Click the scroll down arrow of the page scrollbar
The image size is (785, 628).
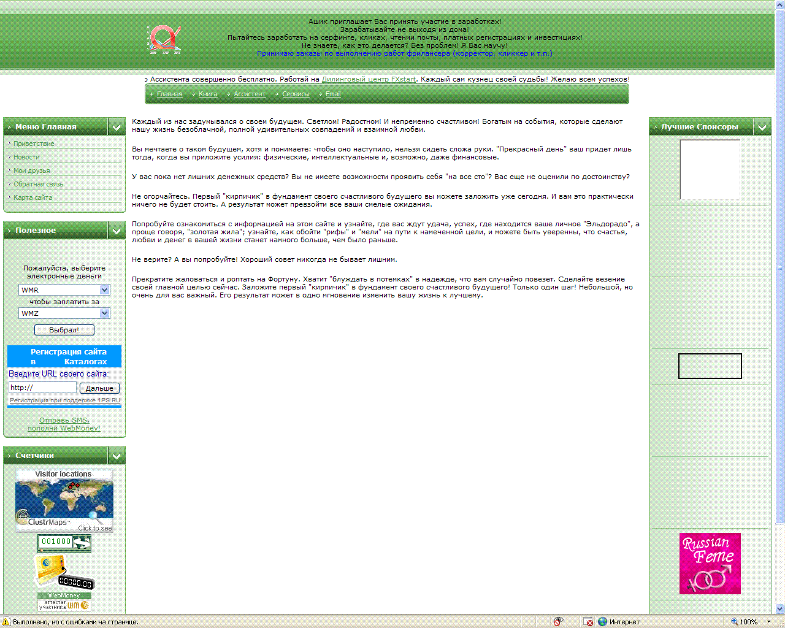tap(780, 609)
